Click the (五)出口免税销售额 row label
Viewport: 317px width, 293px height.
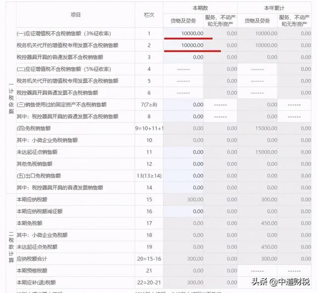coord(39,176)
